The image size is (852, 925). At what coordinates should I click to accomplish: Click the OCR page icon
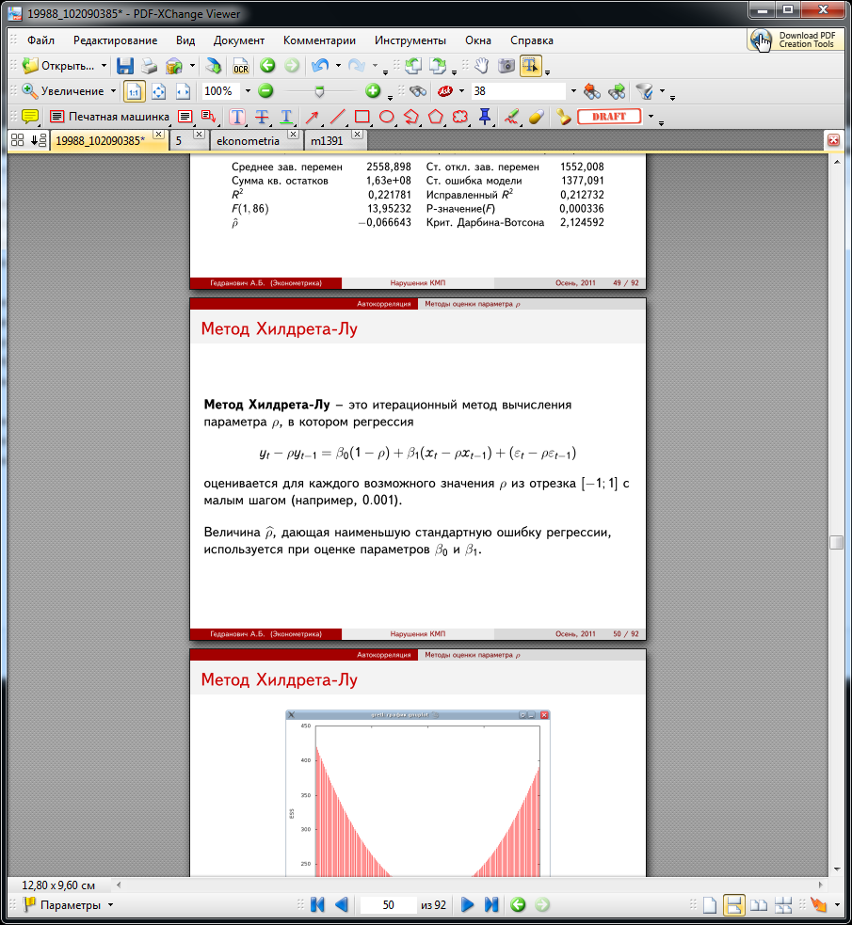(241, 66)
